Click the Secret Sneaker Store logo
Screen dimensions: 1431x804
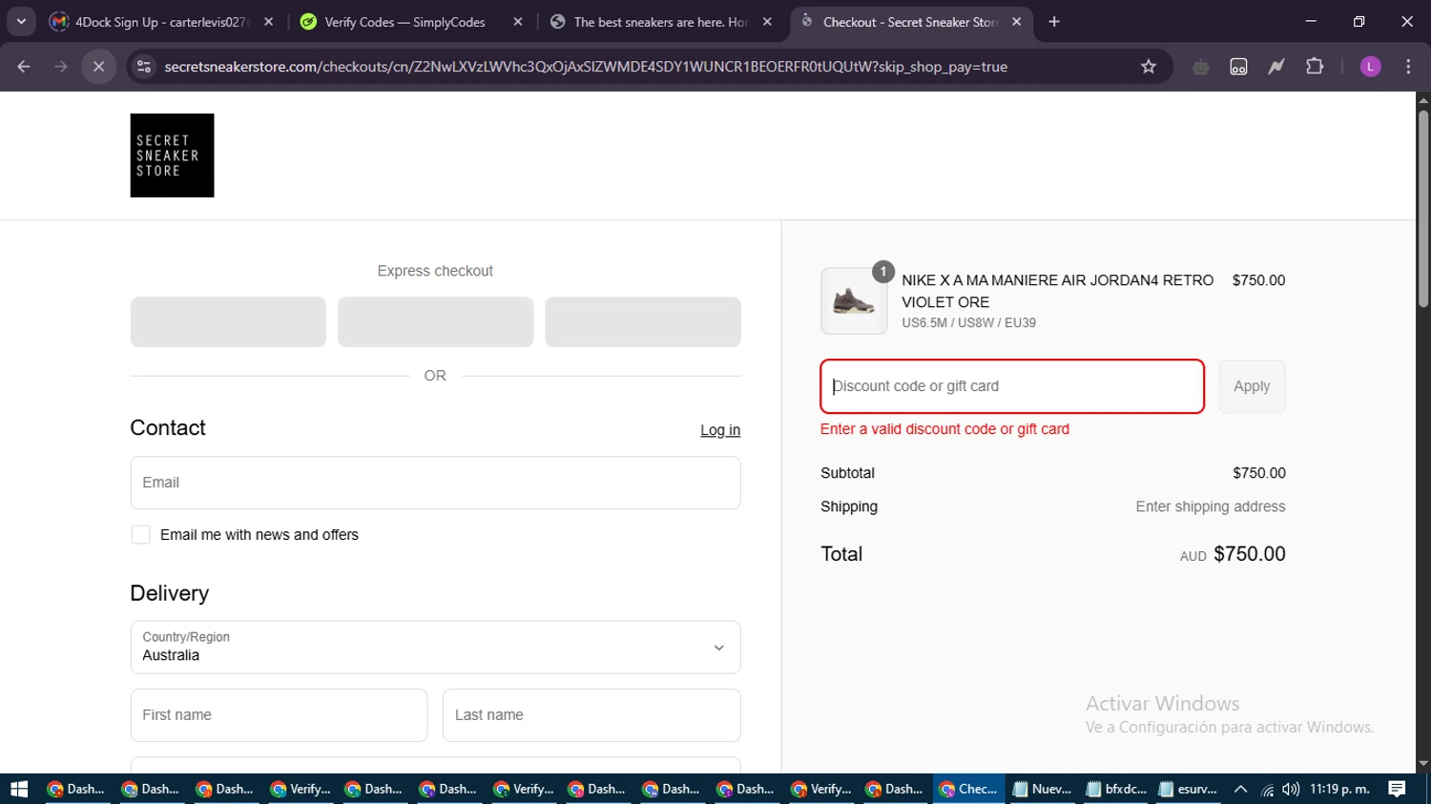coord(172,155)
